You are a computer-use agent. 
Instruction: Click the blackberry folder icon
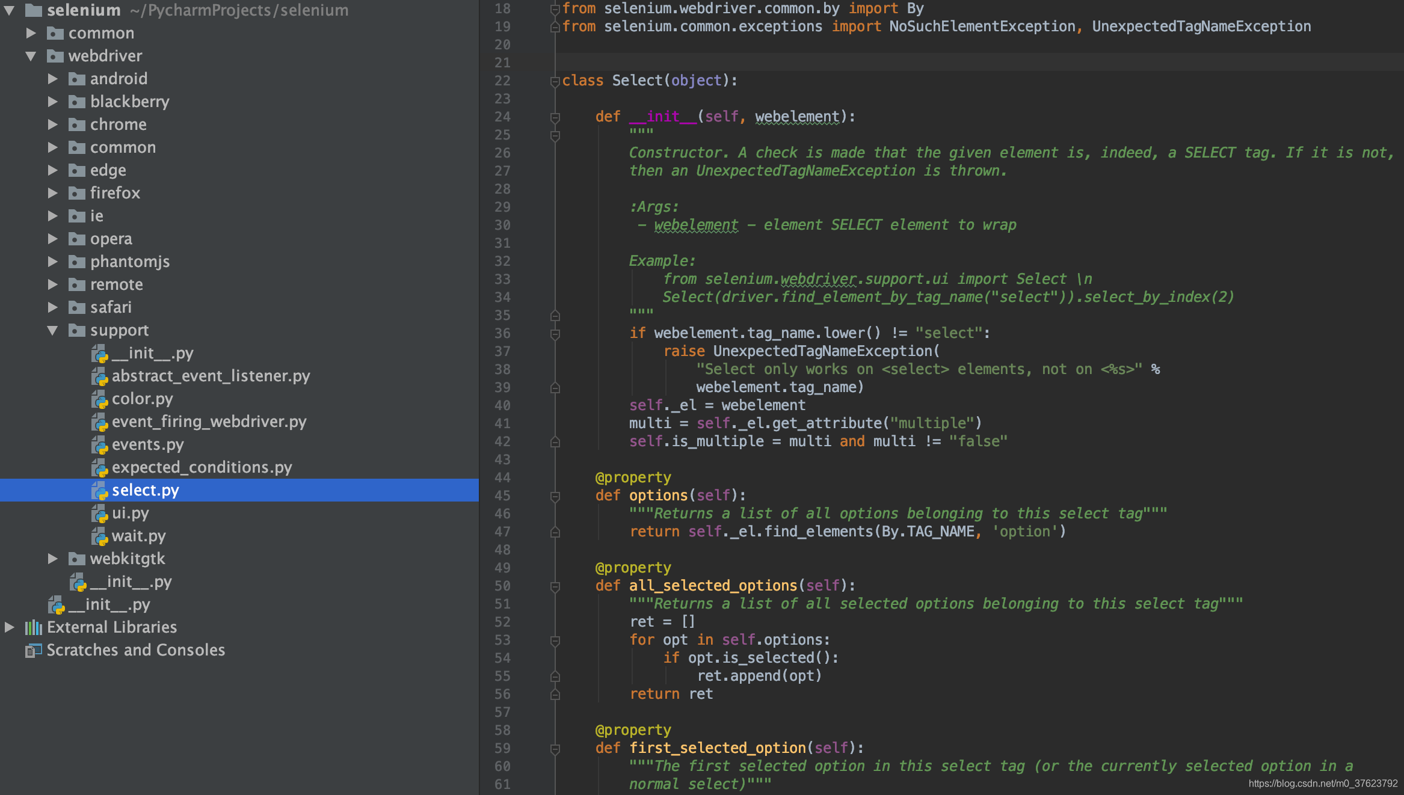tap(76, 102)
